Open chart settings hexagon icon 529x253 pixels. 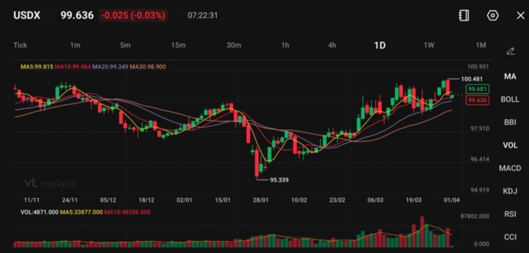pyautogui.click(x=493, y=15)
